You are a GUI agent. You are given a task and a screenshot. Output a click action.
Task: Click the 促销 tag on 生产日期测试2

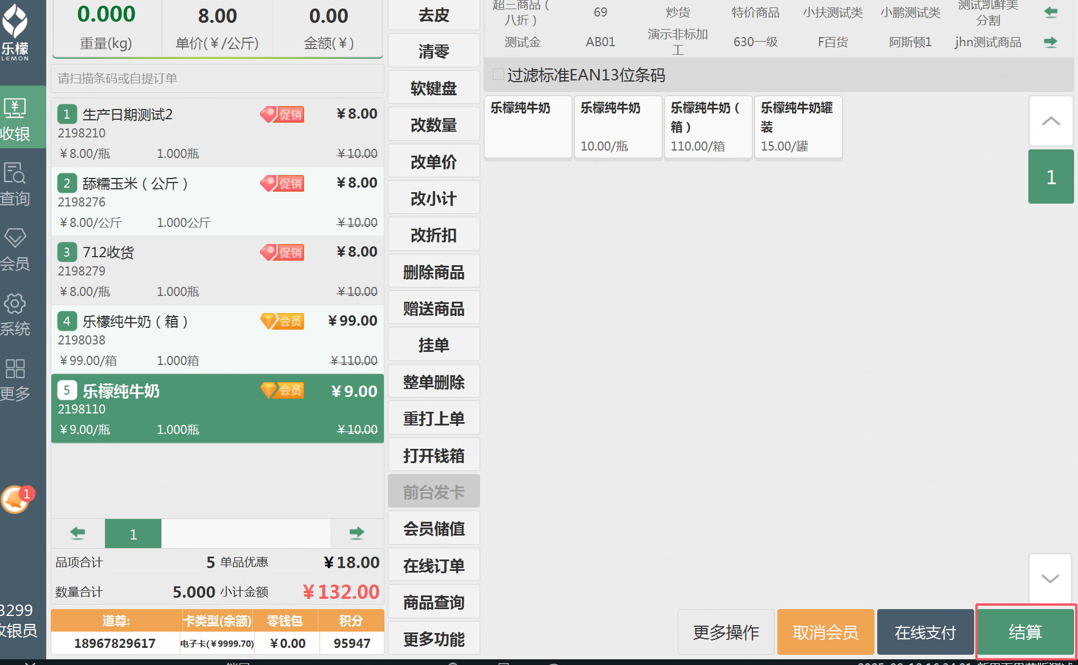click(282, 115)
